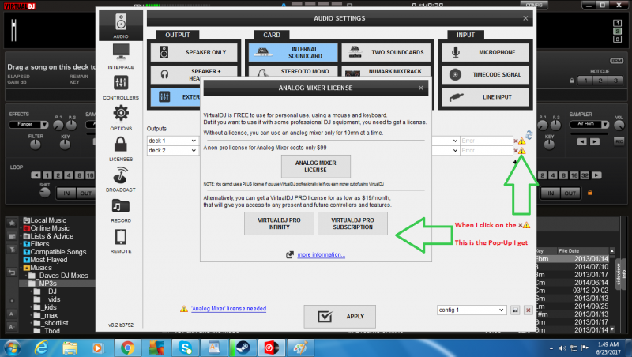This screenshot has height=357, width=632.
Task: Close the Audio Settings window
Action: coord(525,18)
